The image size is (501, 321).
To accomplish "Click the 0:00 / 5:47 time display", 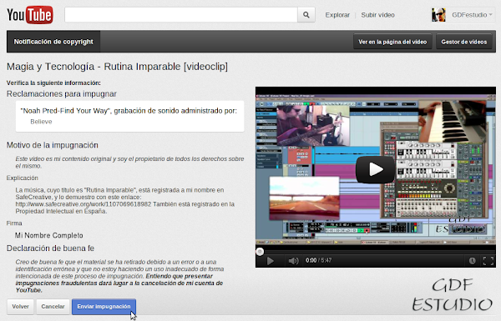I will point(319,260).
